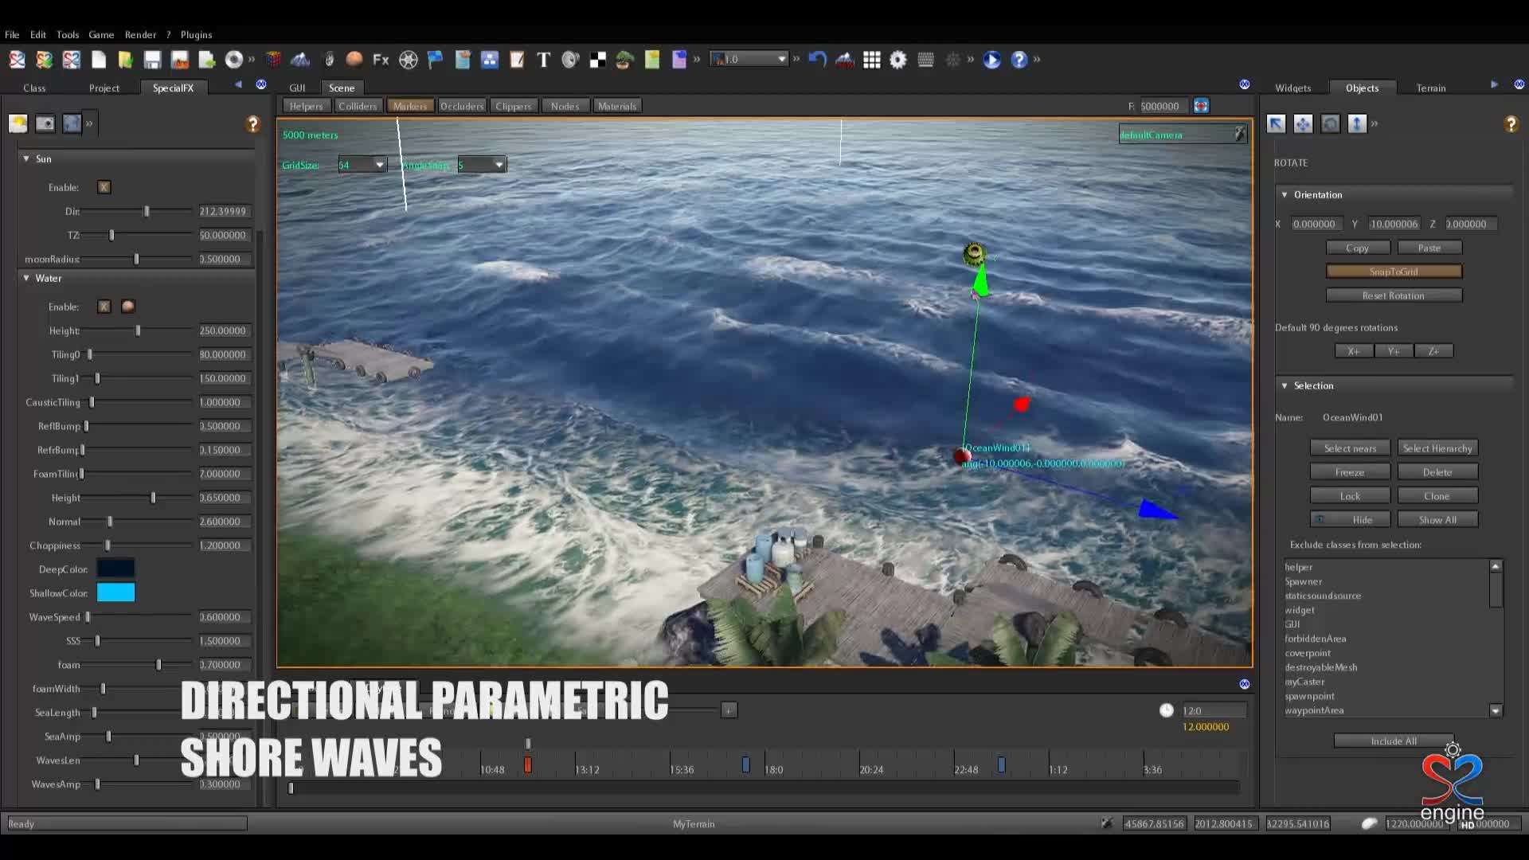Open the settings gear icon
Viewport: 1529px width, 860px height.
898,60
